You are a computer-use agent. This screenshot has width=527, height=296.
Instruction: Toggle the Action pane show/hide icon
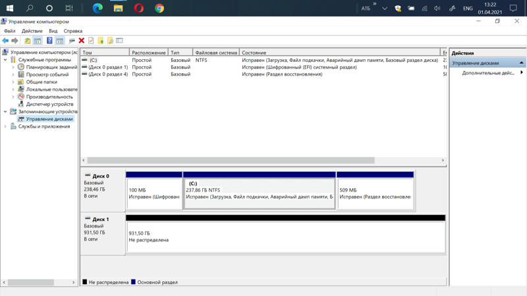point(60,41)
